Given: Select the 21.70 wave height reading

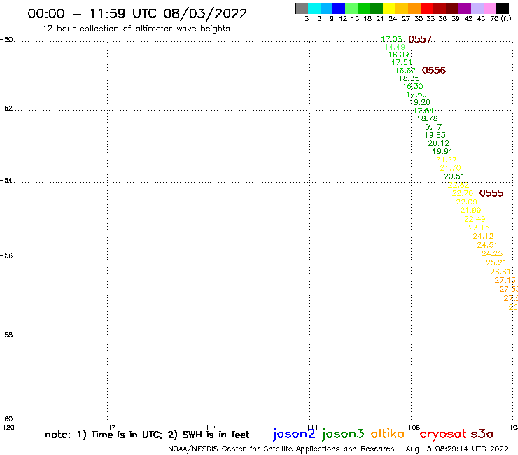Looking at the screenshot, I should coord(450,168).
